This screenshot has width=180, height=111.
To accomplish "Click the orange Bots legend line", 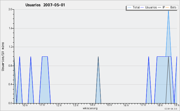I will [x=167, y=7].
